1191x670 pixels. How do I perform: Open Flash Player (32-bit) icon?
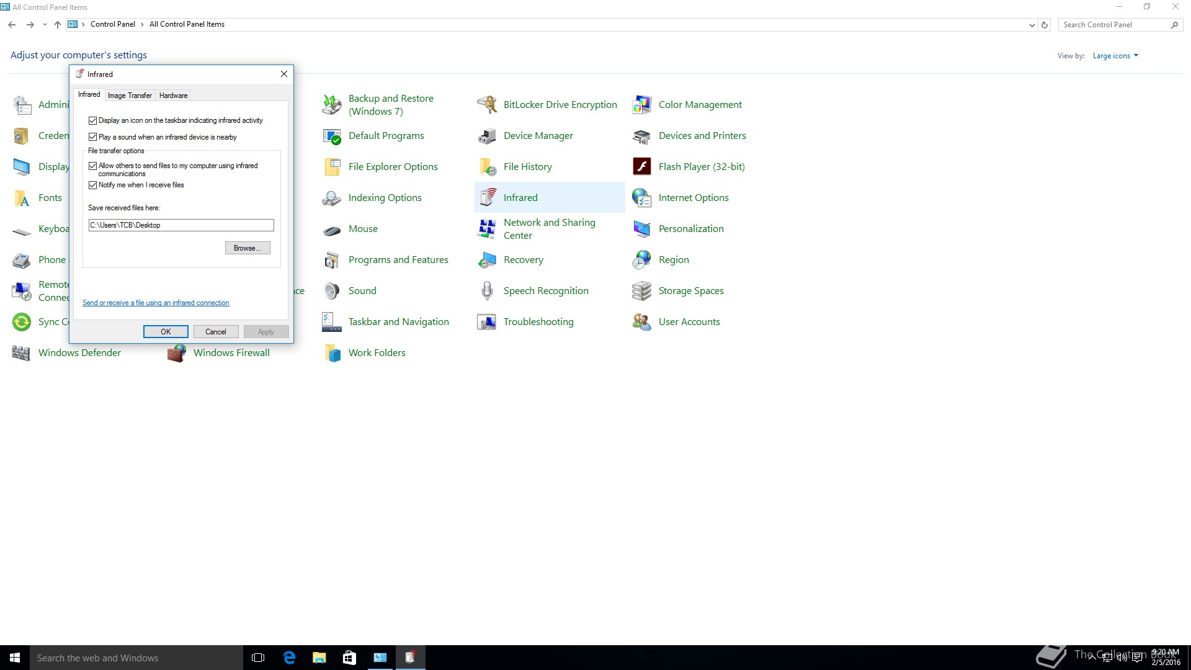(x=642, y=167)
